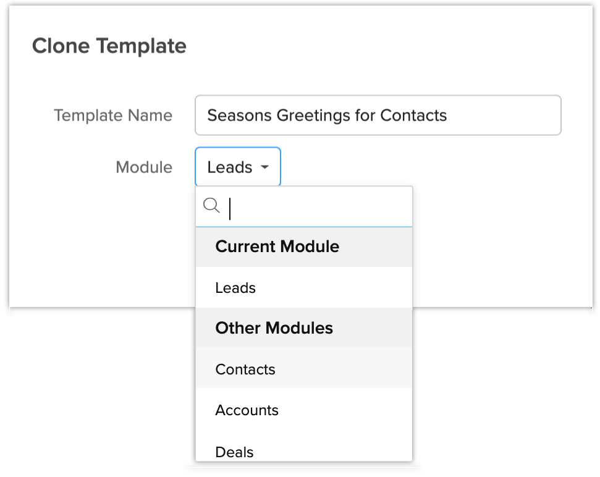Image resolution: width=600 pixels, height=477 pixels.
Task: Click the Other Modules group header
Action: (274, 328)
